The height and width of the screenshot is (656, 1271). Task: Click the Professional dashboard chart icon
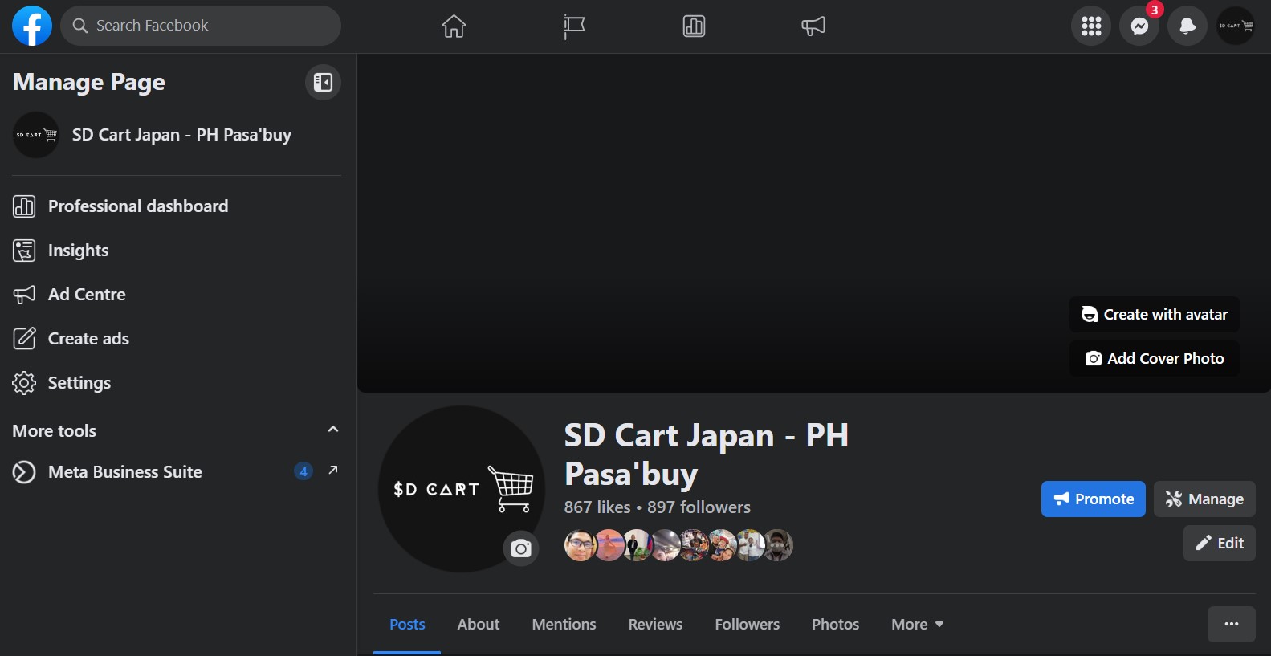(24, 206)
